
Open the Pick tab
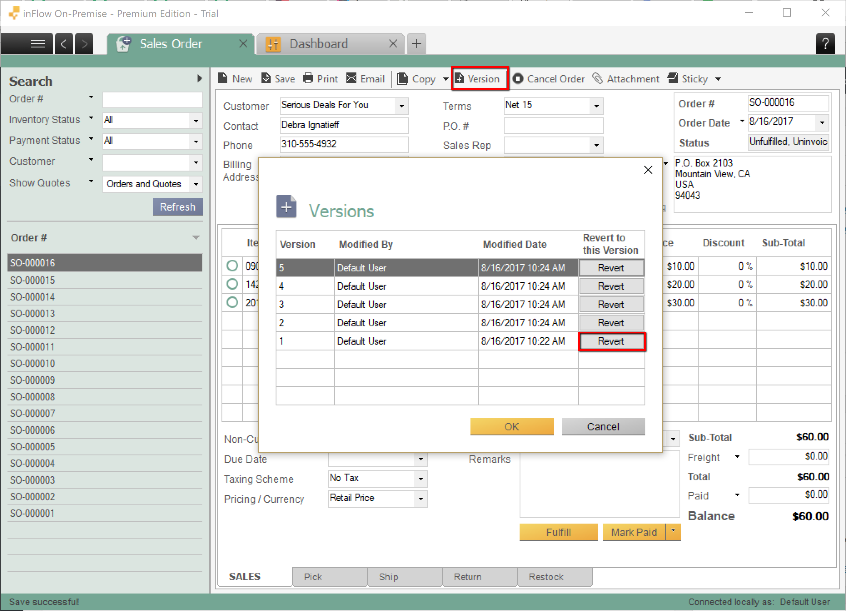[329, 576]
